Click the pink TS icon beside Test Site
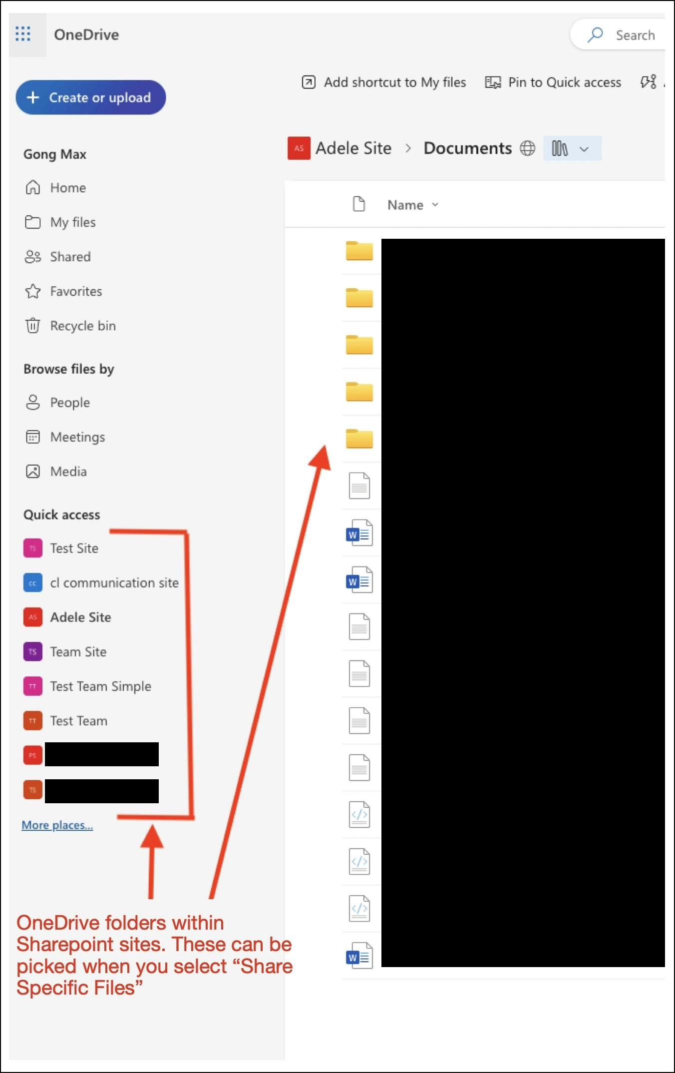 coord(33,548)
